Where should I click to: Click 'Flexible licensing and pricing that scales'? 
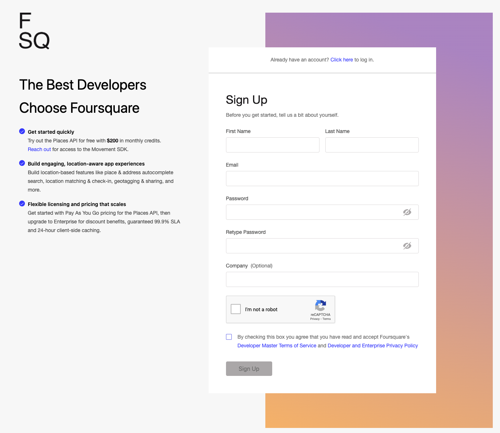click(x=77, y=204)
